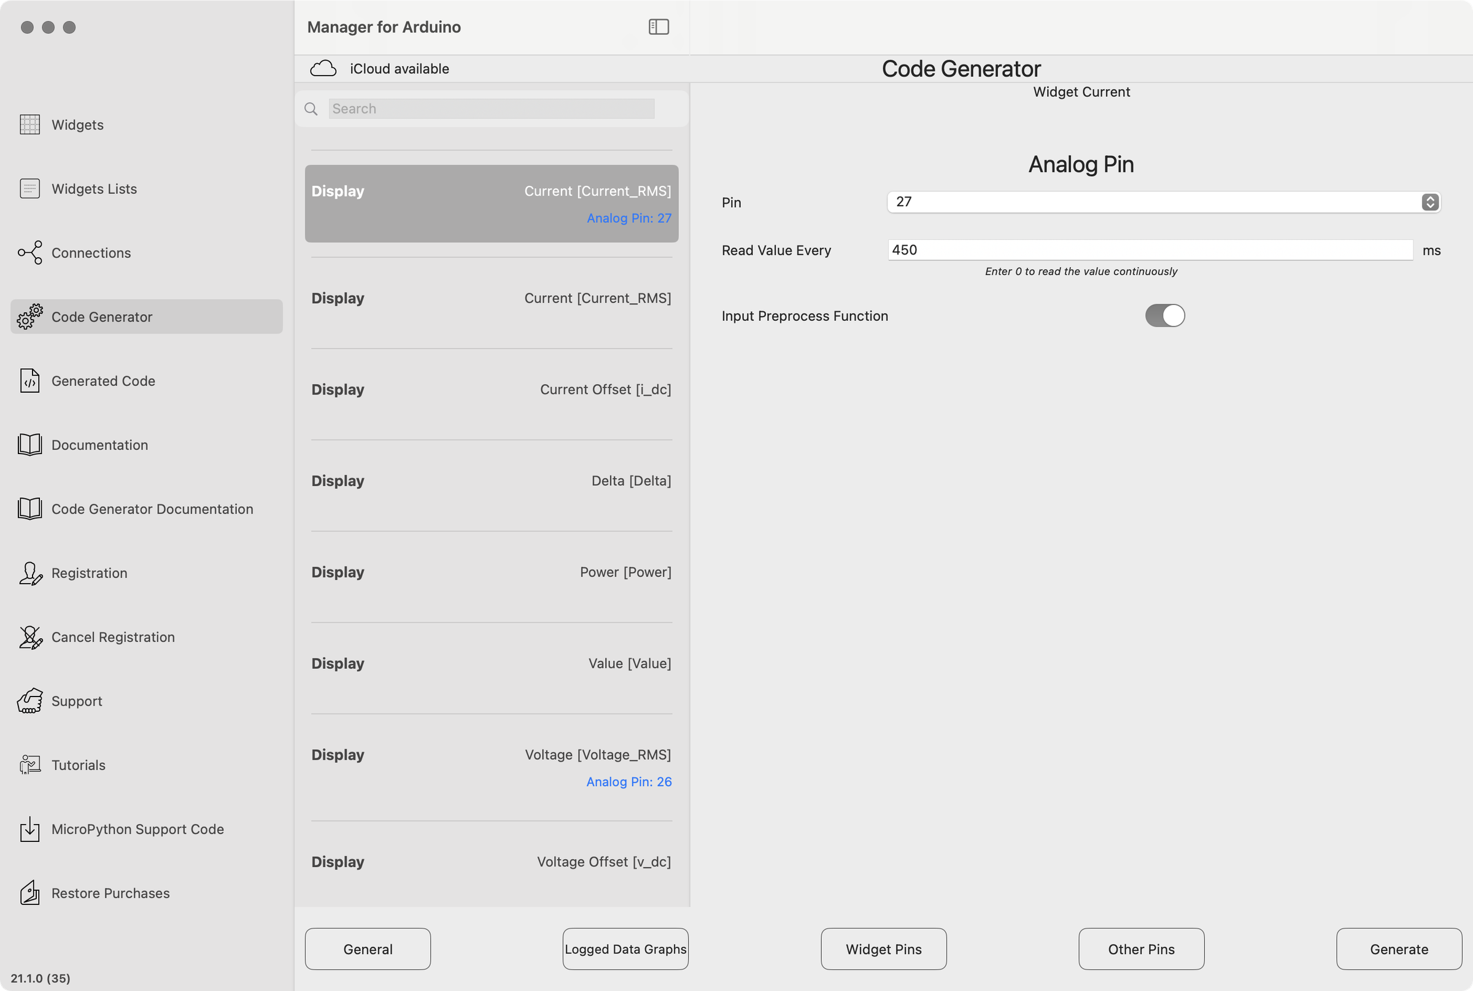Screen dimensions: 1473x991
Task: Open MicroPython Support Code
Action: [x=137, y=828]
